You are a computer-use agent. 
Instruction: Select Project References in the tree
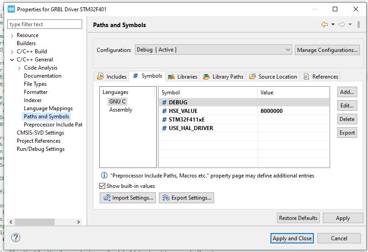point(38,141)
